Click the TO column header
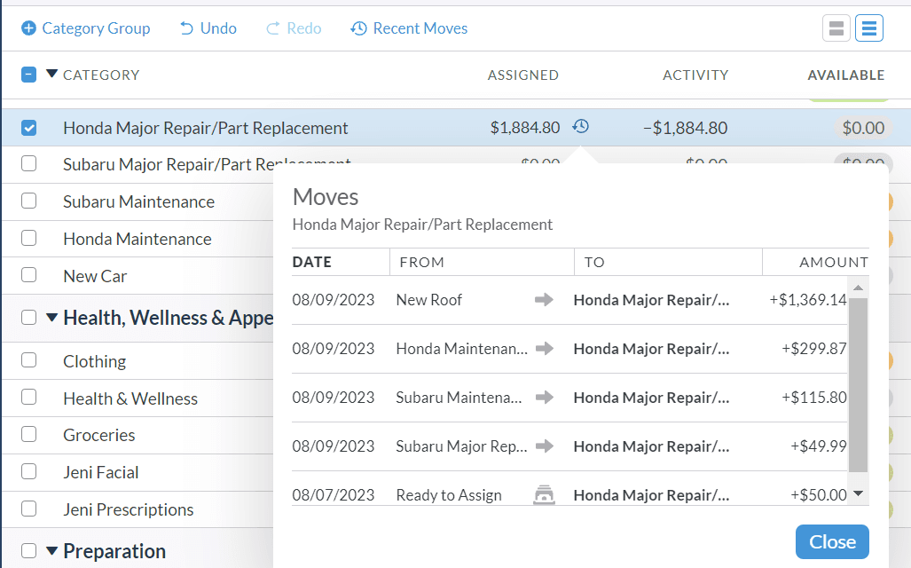911x568 pixels. pos(594,262)
